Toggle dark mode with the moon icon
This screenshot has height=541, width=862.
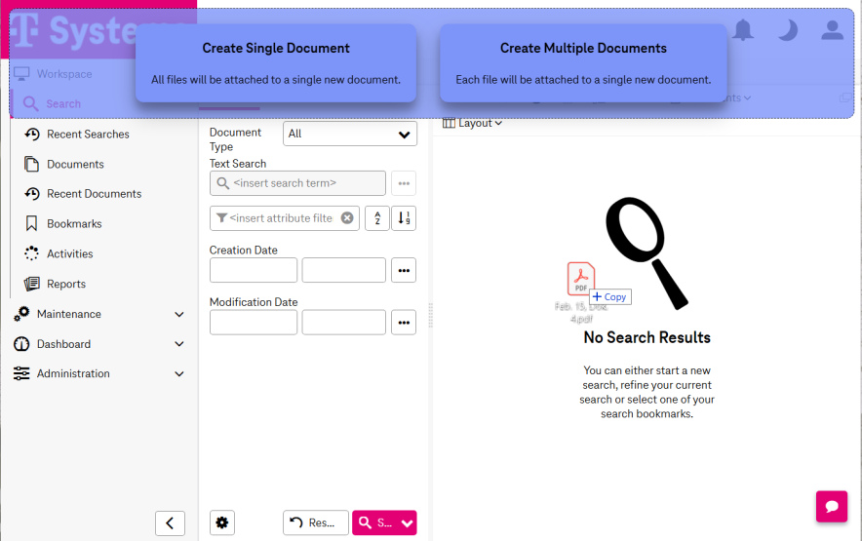coord(788,29)
